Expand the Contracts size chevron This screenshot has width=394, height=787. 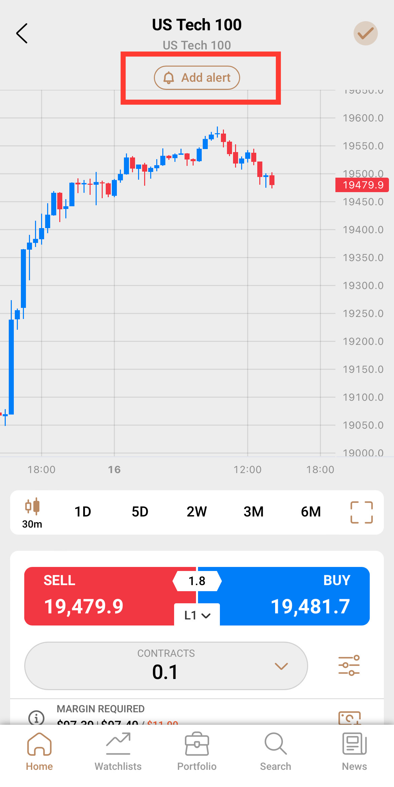[x=281, y=666]
